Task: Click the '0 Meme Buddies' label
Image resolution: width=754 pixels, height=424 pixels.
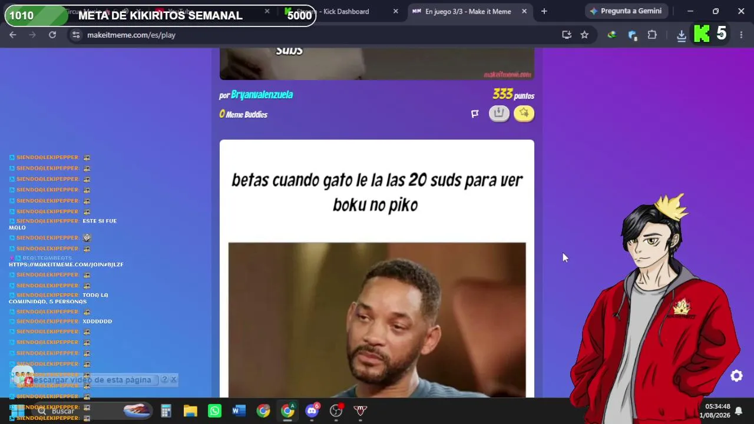Action: tap(243, 114)
